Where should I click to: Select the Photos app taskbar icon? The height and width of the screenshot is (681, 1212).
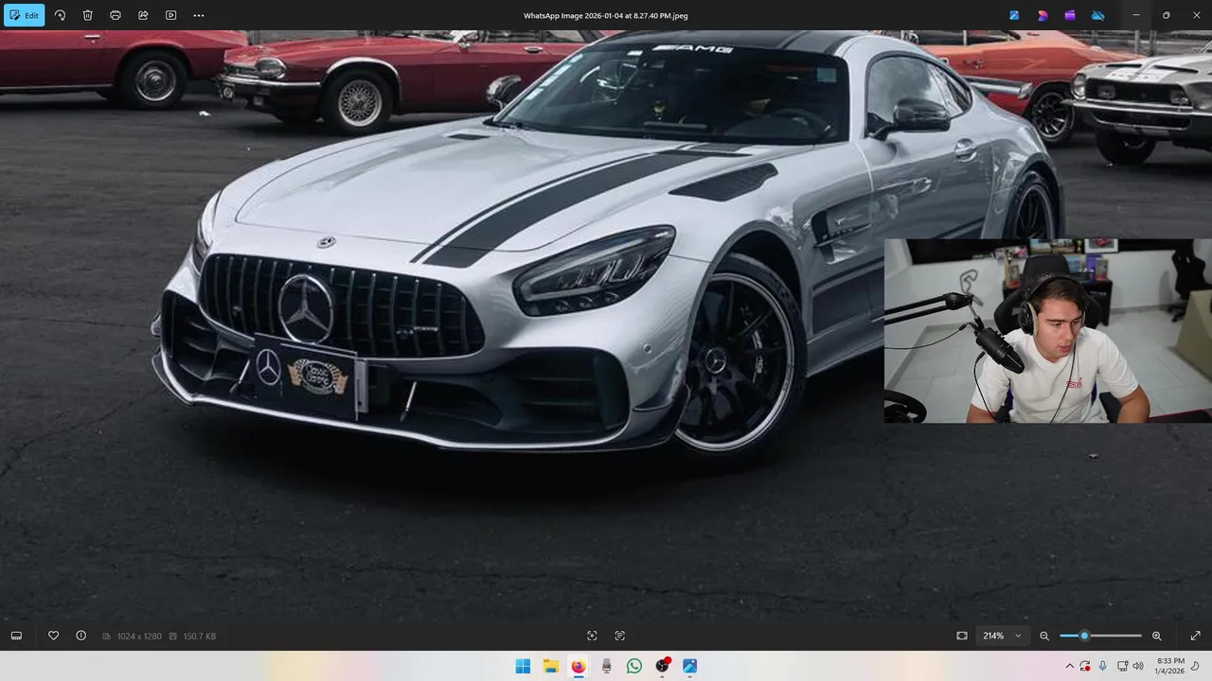tap(690, 666)
